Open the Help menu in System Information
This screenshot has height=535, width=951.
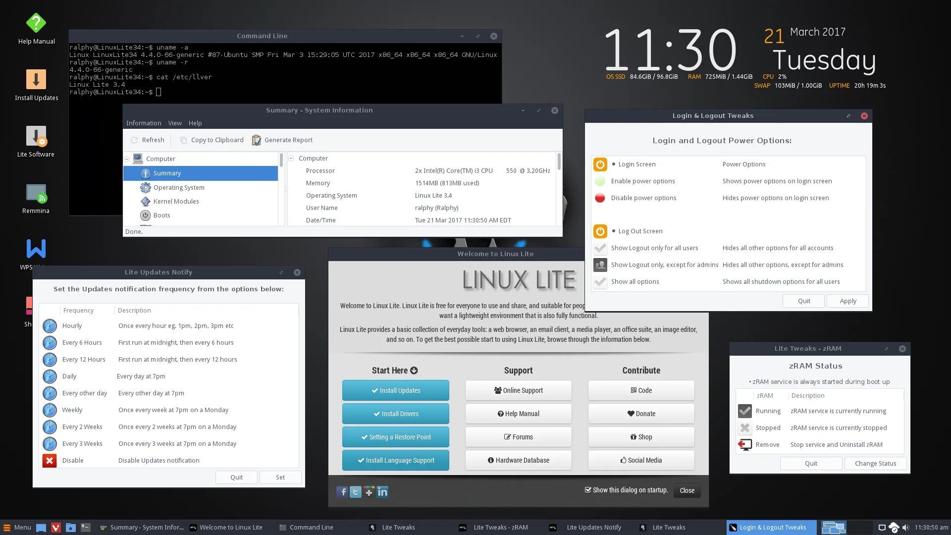195,123
